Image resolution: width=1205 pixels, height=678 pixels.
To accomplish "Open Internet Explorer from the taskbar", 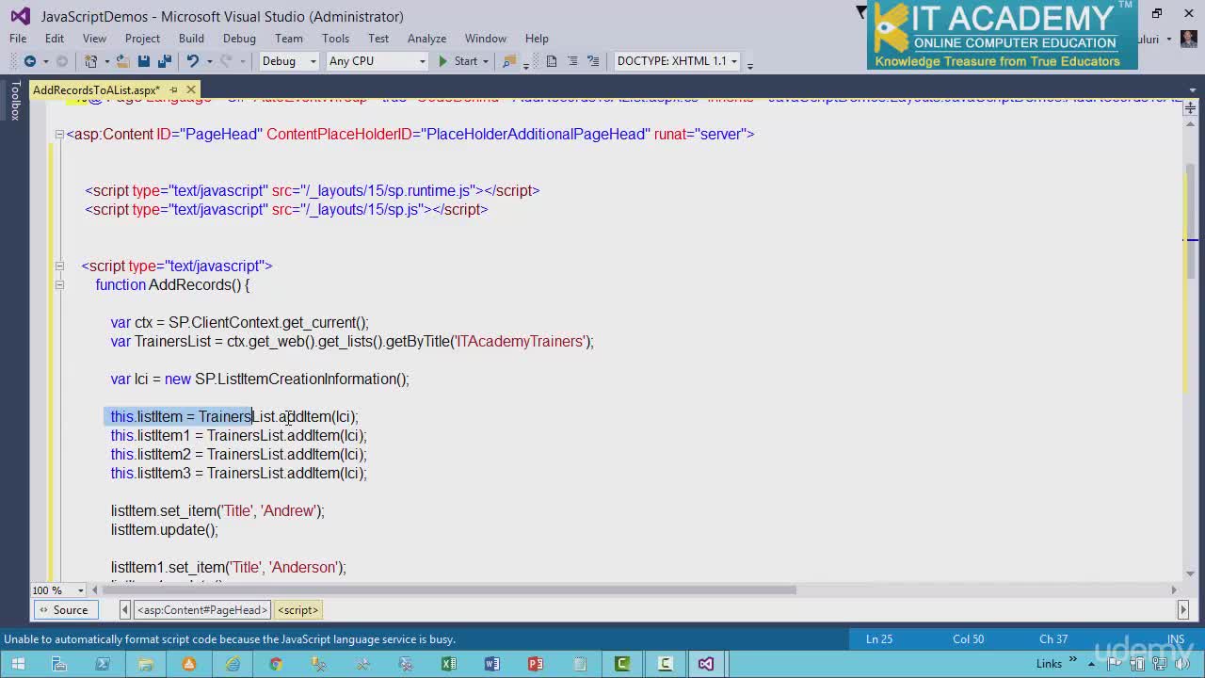I will click(x=233, y=664).
